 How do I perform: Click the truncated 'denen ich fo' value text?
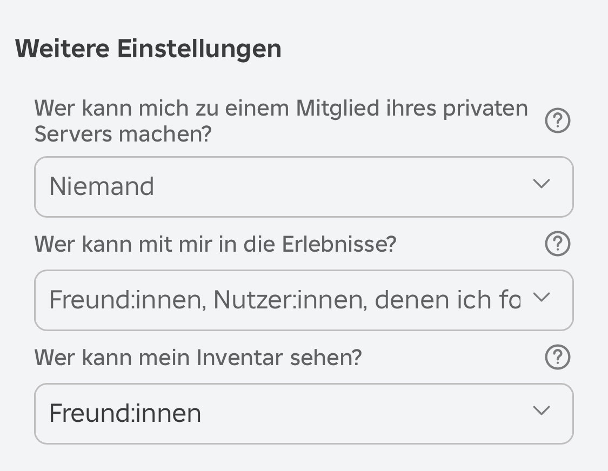(x=447, y=300)
